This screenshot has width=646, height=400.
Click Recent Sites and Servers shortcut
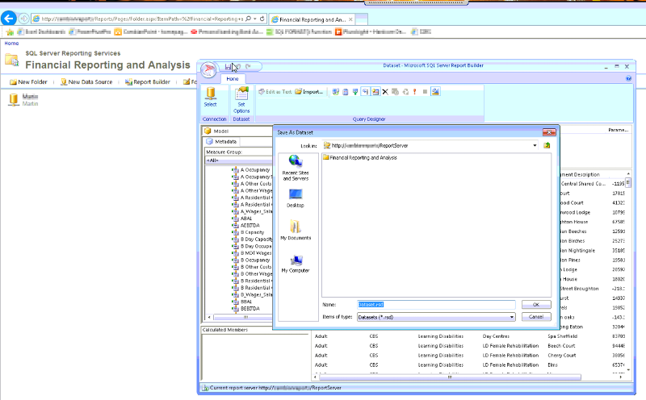[296, 168]
